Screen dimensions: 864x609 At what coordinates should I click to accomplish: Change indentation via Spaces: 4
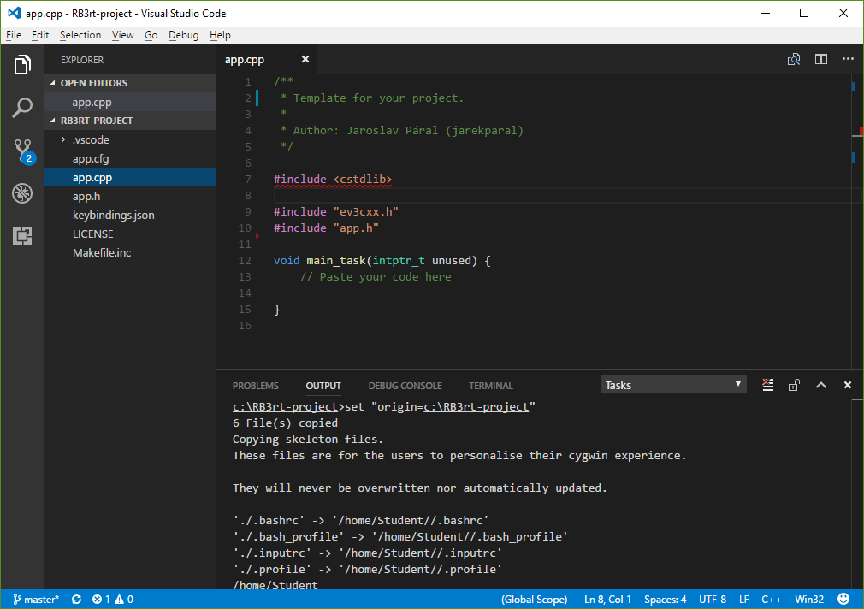click(x=665, y=599)
